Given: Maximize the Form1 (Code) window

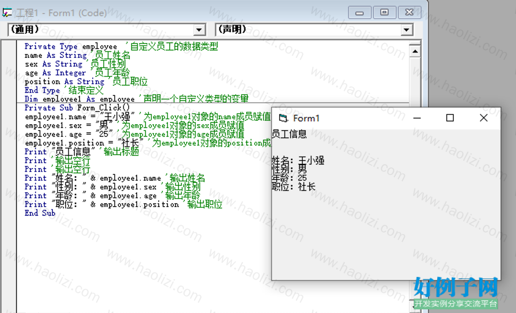Looking at the screenshot, I should click(x=384, y=12).
